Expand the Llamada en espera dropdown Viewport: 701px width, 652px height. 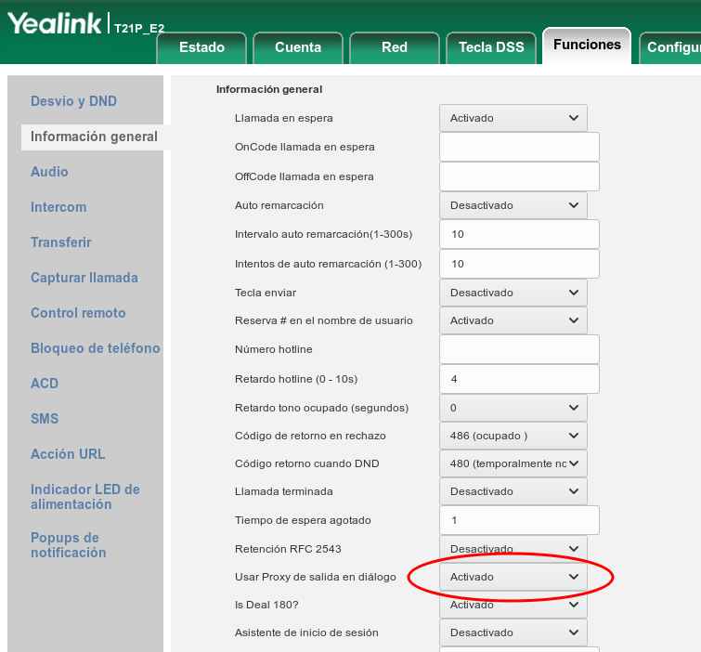pos(513,118)
